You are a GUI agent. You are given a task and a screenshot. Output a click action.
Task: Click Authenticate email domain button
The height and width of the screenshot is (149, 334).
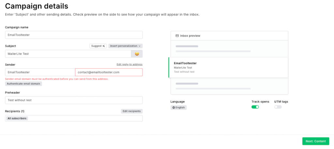point(23,84)
